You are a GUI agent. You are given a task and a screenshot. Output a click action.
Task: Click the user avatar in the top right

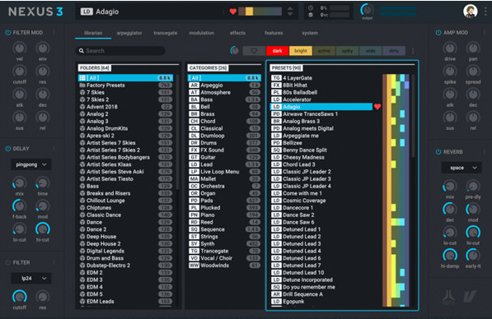coord(470,12)
